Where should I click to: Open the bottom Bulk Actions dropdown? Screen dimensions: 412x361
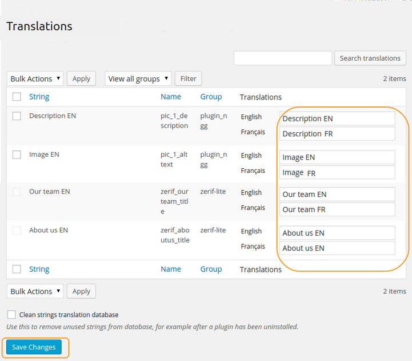35,291
